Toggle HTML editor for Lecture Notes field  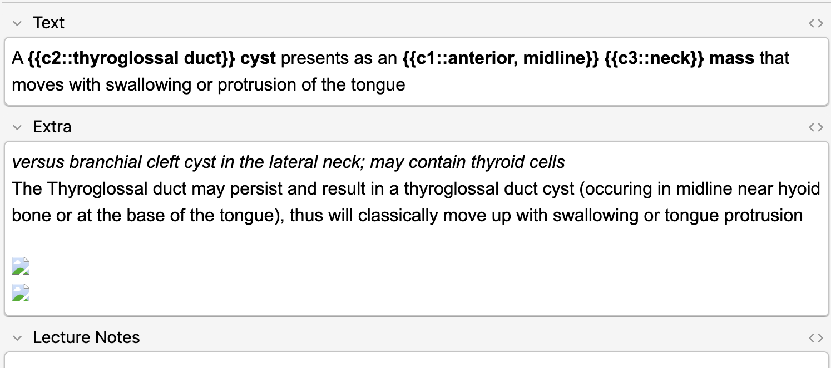click(x=815, y=337)
